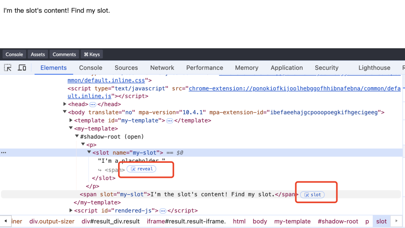This screenshot has width=405, height=228.
Task: Collapse the p element triangle
Action: pos(83,145)
